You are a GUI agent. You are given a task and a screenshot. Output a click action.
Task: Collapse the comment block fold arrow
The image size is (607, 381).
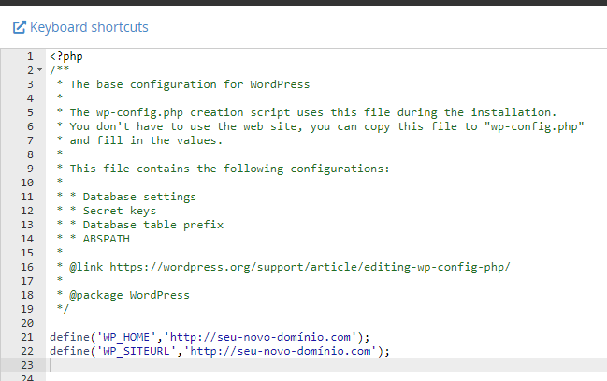(x=39, y=70)
